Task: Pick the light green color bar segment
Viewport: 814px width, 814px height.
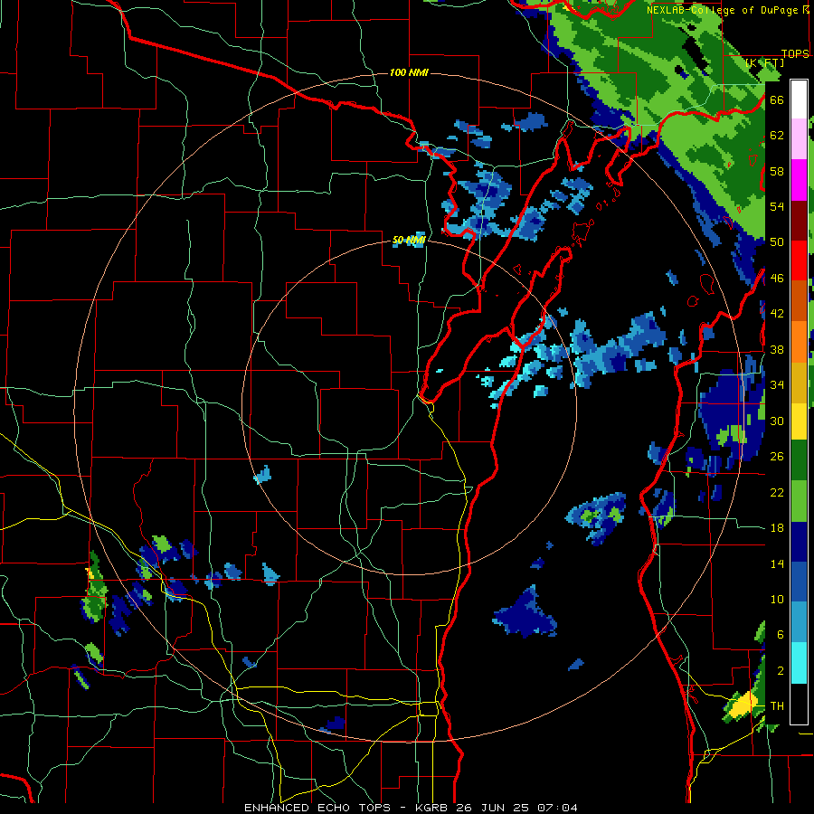Action: click(799, 501)
